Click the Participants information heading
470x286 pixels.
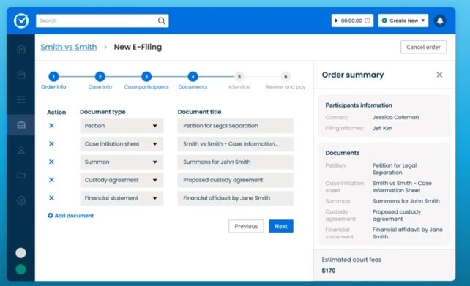[x=359, y=105]
